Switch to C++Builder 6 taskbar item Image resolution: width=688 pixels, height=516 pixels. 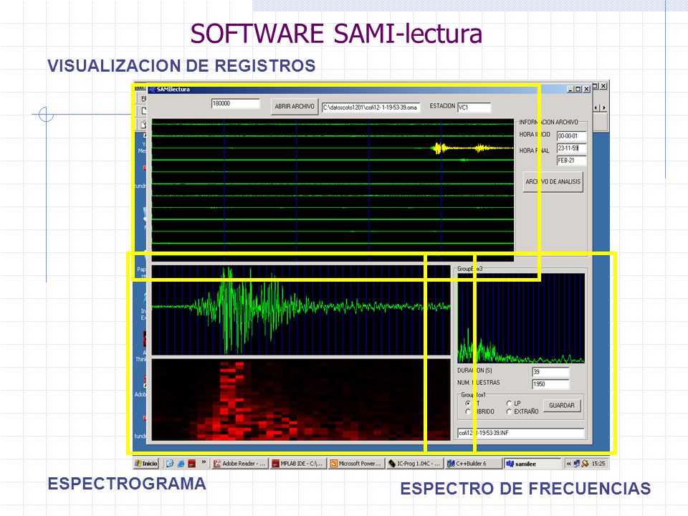click(x=474, y=464)
